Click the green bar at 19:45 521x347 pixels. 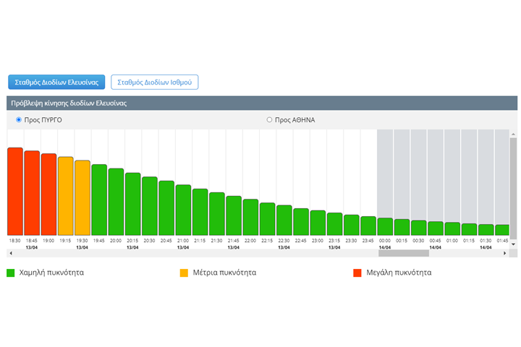[99, 200]
